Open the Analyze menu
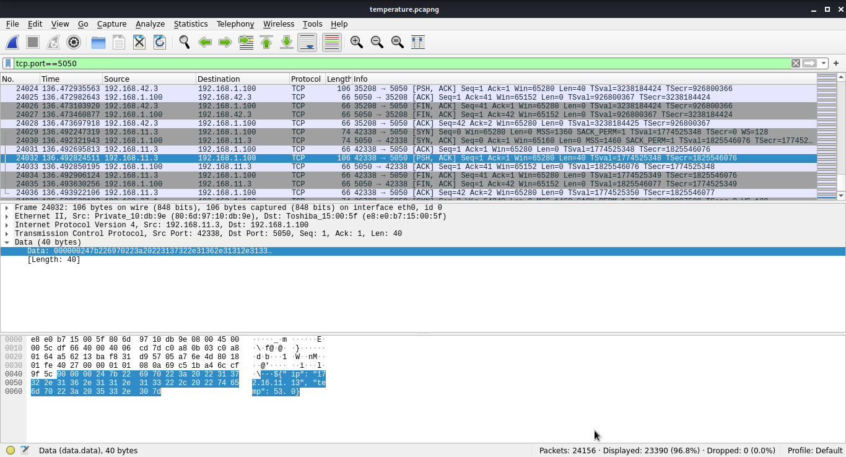Viewport: 846px width, 457px height. click(x=150, y=24)
